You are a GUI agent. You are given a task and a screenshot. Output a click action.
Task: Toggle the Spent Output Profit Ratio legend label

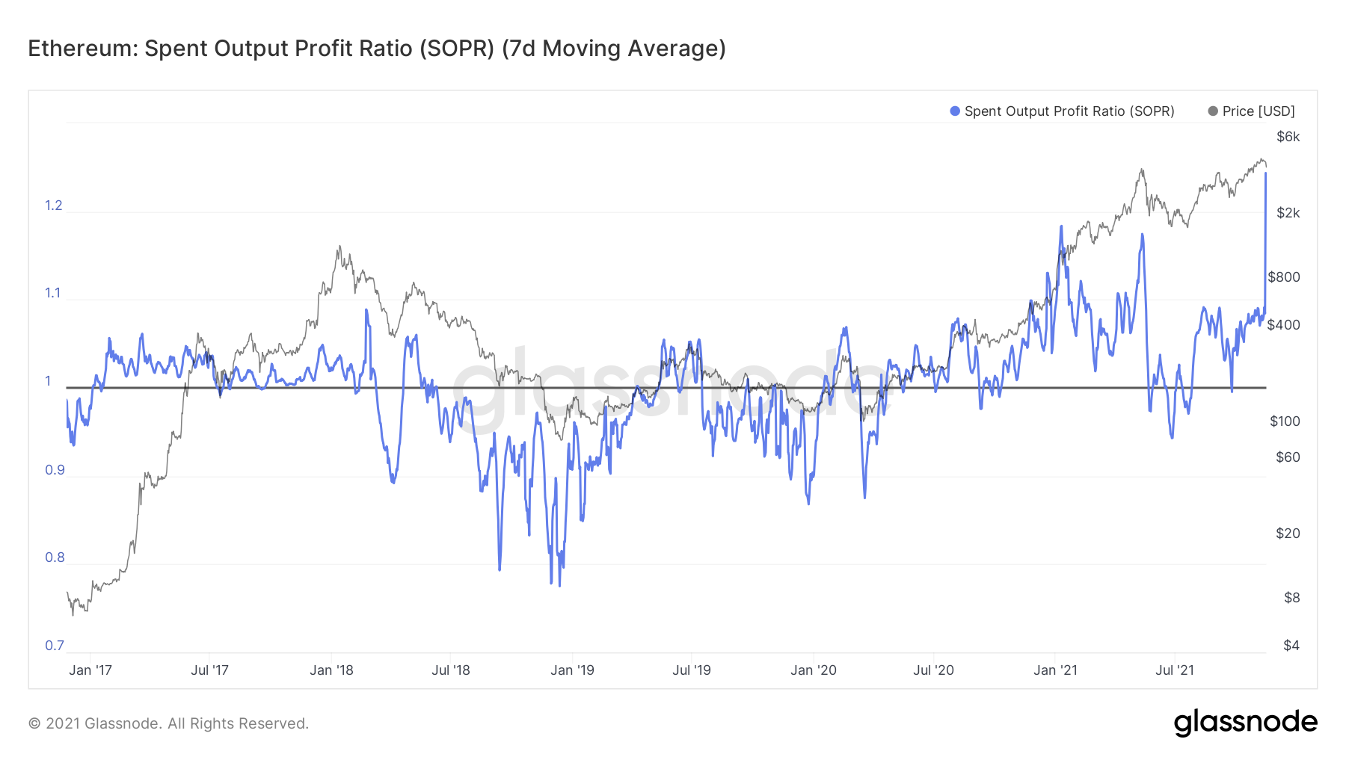point(1069,111)
